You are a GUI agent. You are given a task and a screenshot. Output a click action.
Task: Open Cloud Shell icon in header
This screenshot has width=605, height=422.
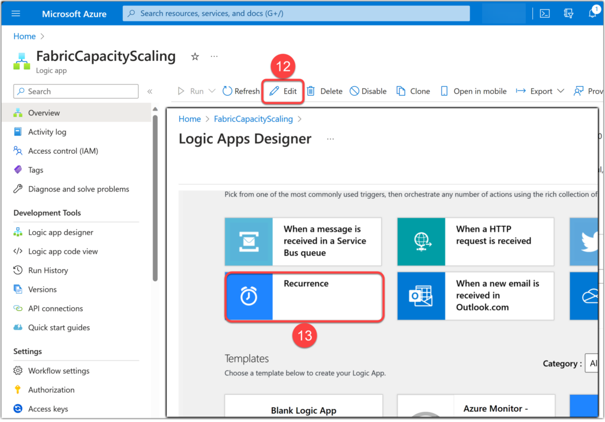[x=544, y=14]
